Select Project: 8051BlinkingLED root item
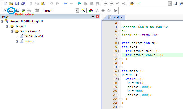Image resolution: width=183 pixels, height=109 pixels. point(27,21)
